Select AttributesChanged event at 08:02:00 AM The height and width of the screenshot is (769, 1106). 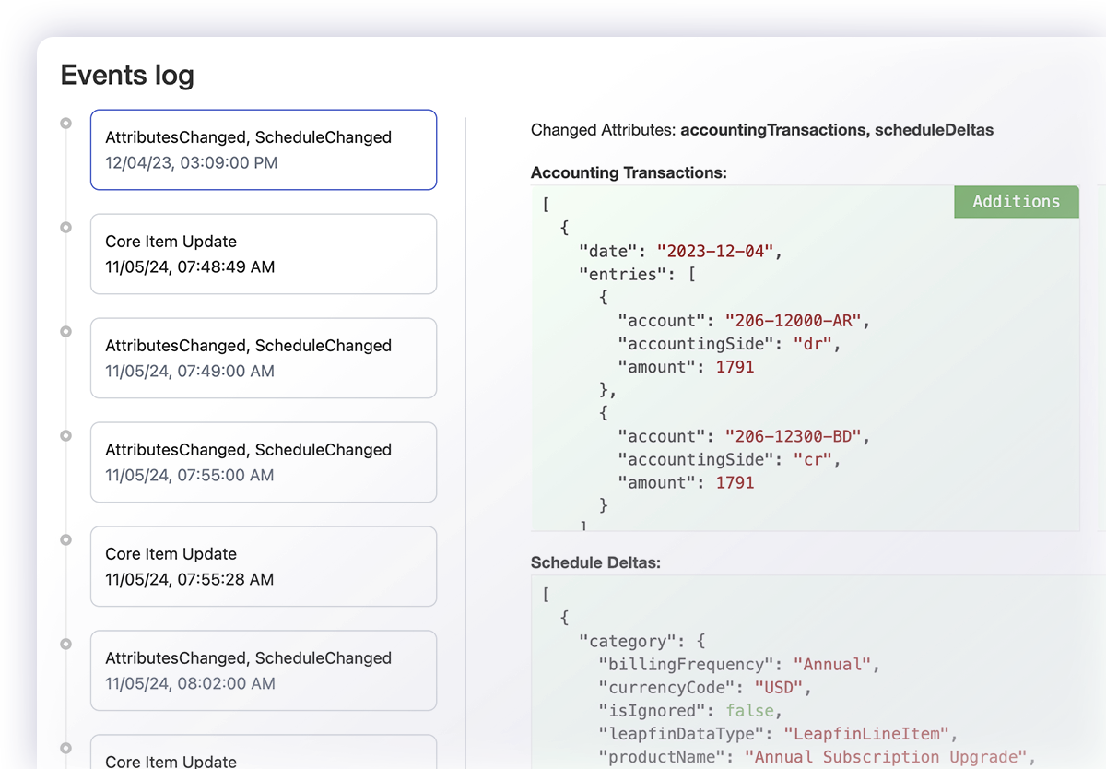coord(264,671)
